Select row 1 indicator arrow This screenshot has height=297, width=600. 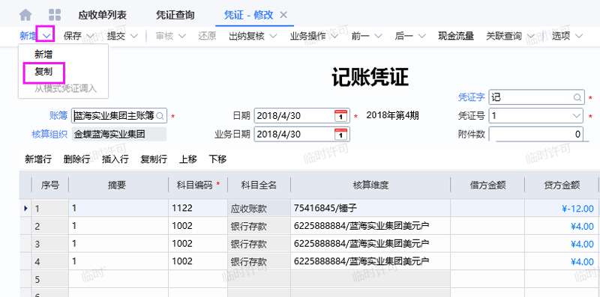point(25,209)
